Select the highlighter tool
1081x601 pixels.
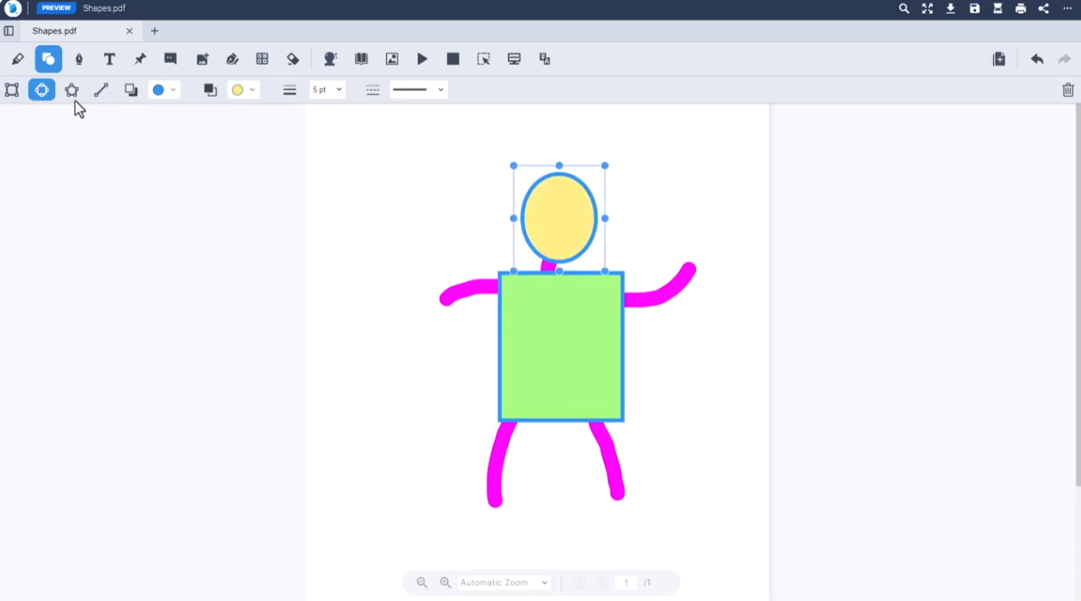pos(17,59)
